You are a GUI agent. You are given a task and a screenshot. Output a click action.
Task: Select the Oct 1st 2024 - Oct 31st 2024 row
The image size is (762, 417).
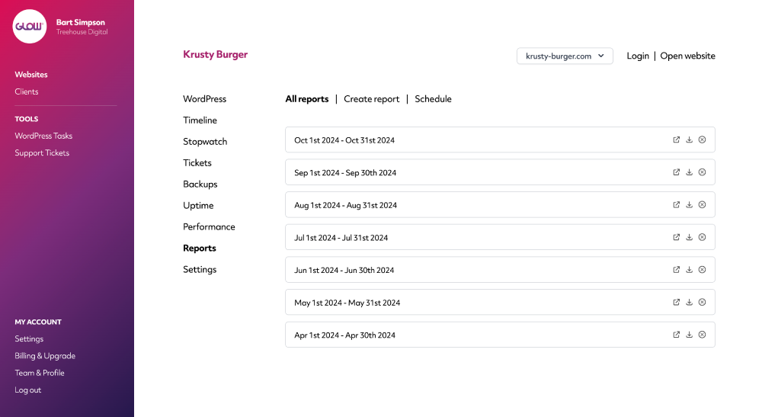(x=500, y=140)
